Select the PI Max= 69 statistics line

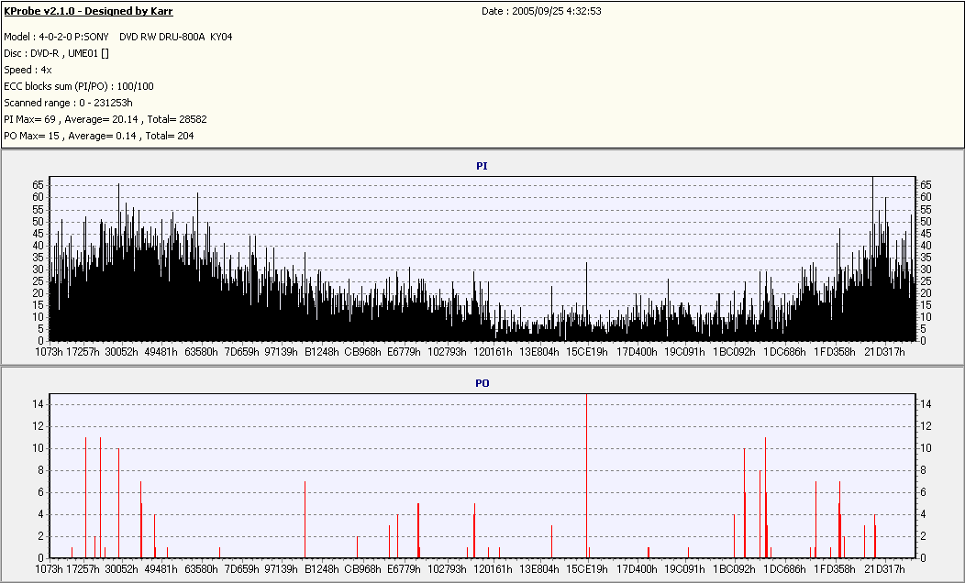(x=105, y=119)
